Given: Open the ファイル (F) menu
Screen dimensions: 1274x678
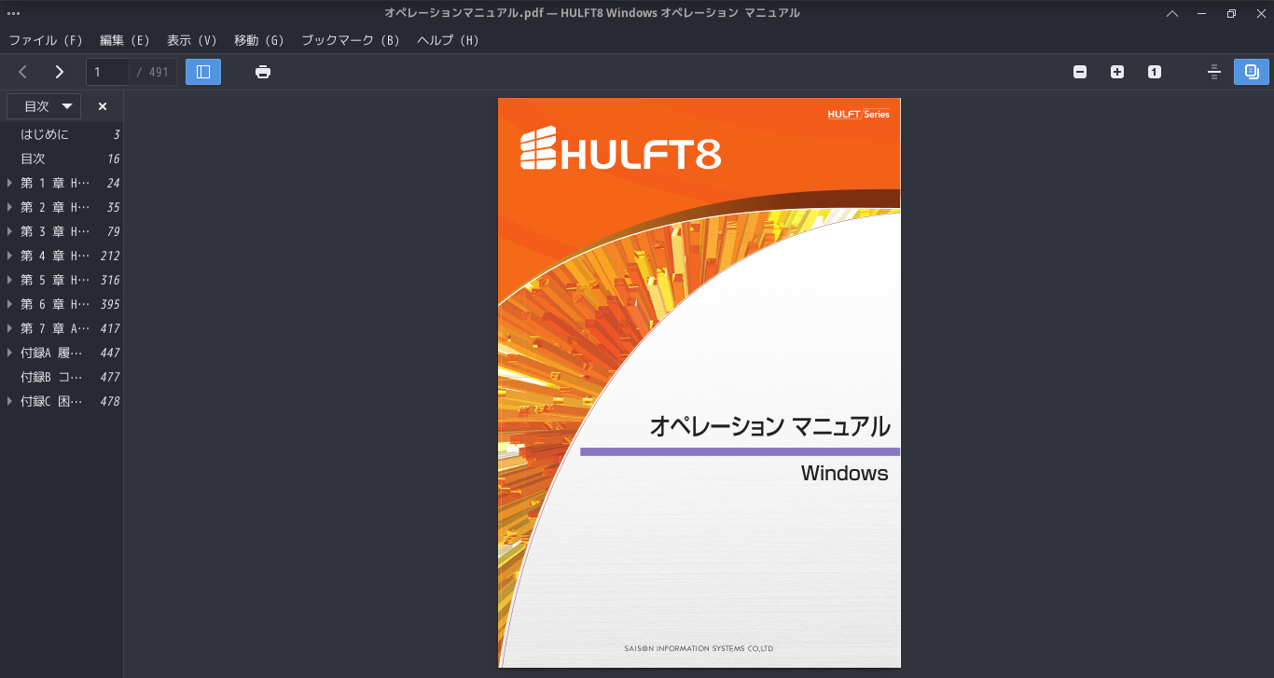Looking at the screenshot, I should coord(46,40).
